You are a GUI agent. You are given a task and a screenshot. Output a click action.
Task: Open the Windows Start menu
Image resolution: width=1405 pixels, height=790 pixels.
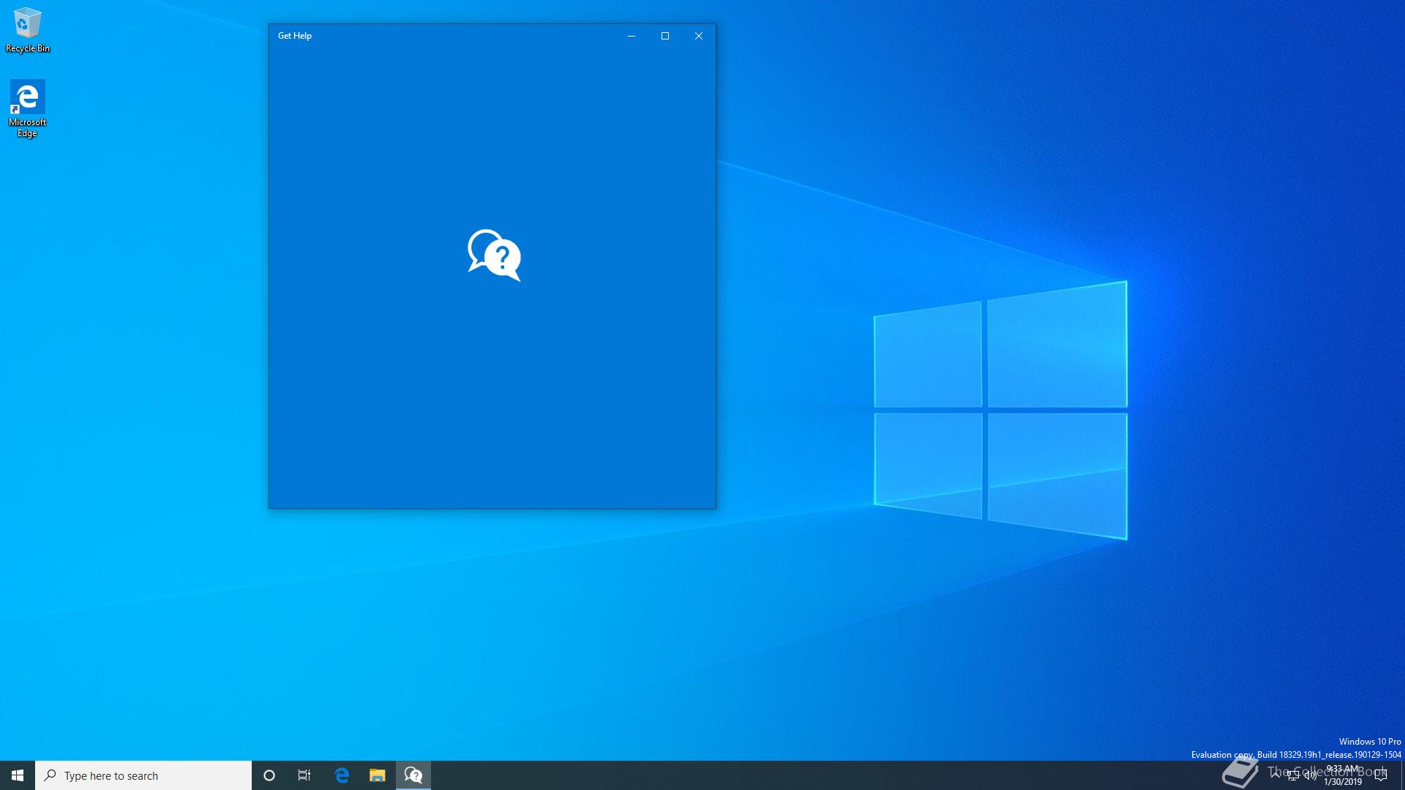tap(18, 775)
